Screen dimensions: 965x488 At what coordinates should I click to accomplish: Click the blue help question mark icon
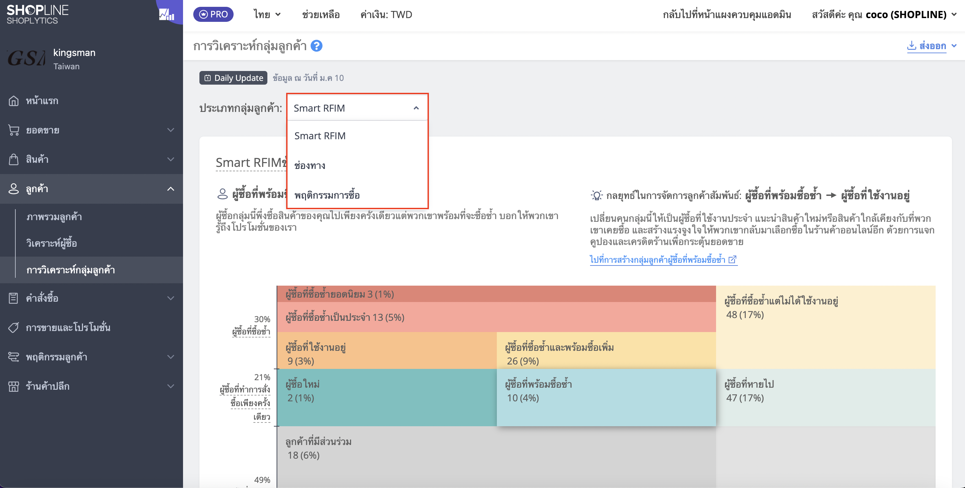click(317, 46)
